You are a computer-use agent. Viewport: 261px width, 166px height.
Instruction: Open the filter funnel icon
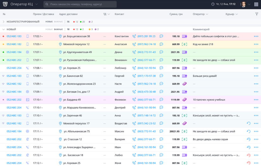257,14
